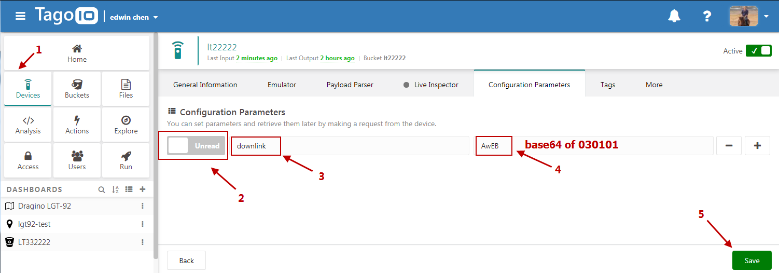Viewport: 779px width, 273px height.
Task: Click the Last Output 2 hours ago link
Action: [x=337, y=58]
